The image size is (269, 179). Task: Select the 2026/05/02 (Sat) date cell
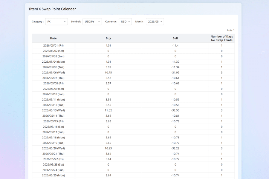(54, 51)
